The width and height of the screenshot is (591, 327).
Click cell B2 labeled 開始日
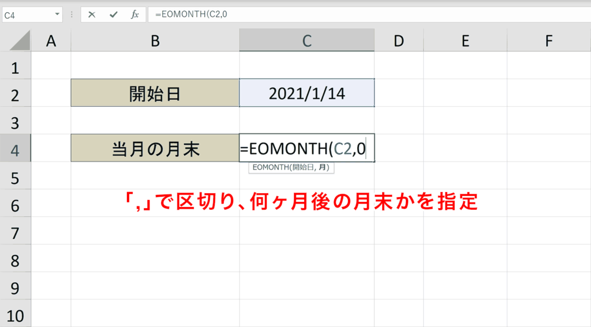click(x=155, y=93)
